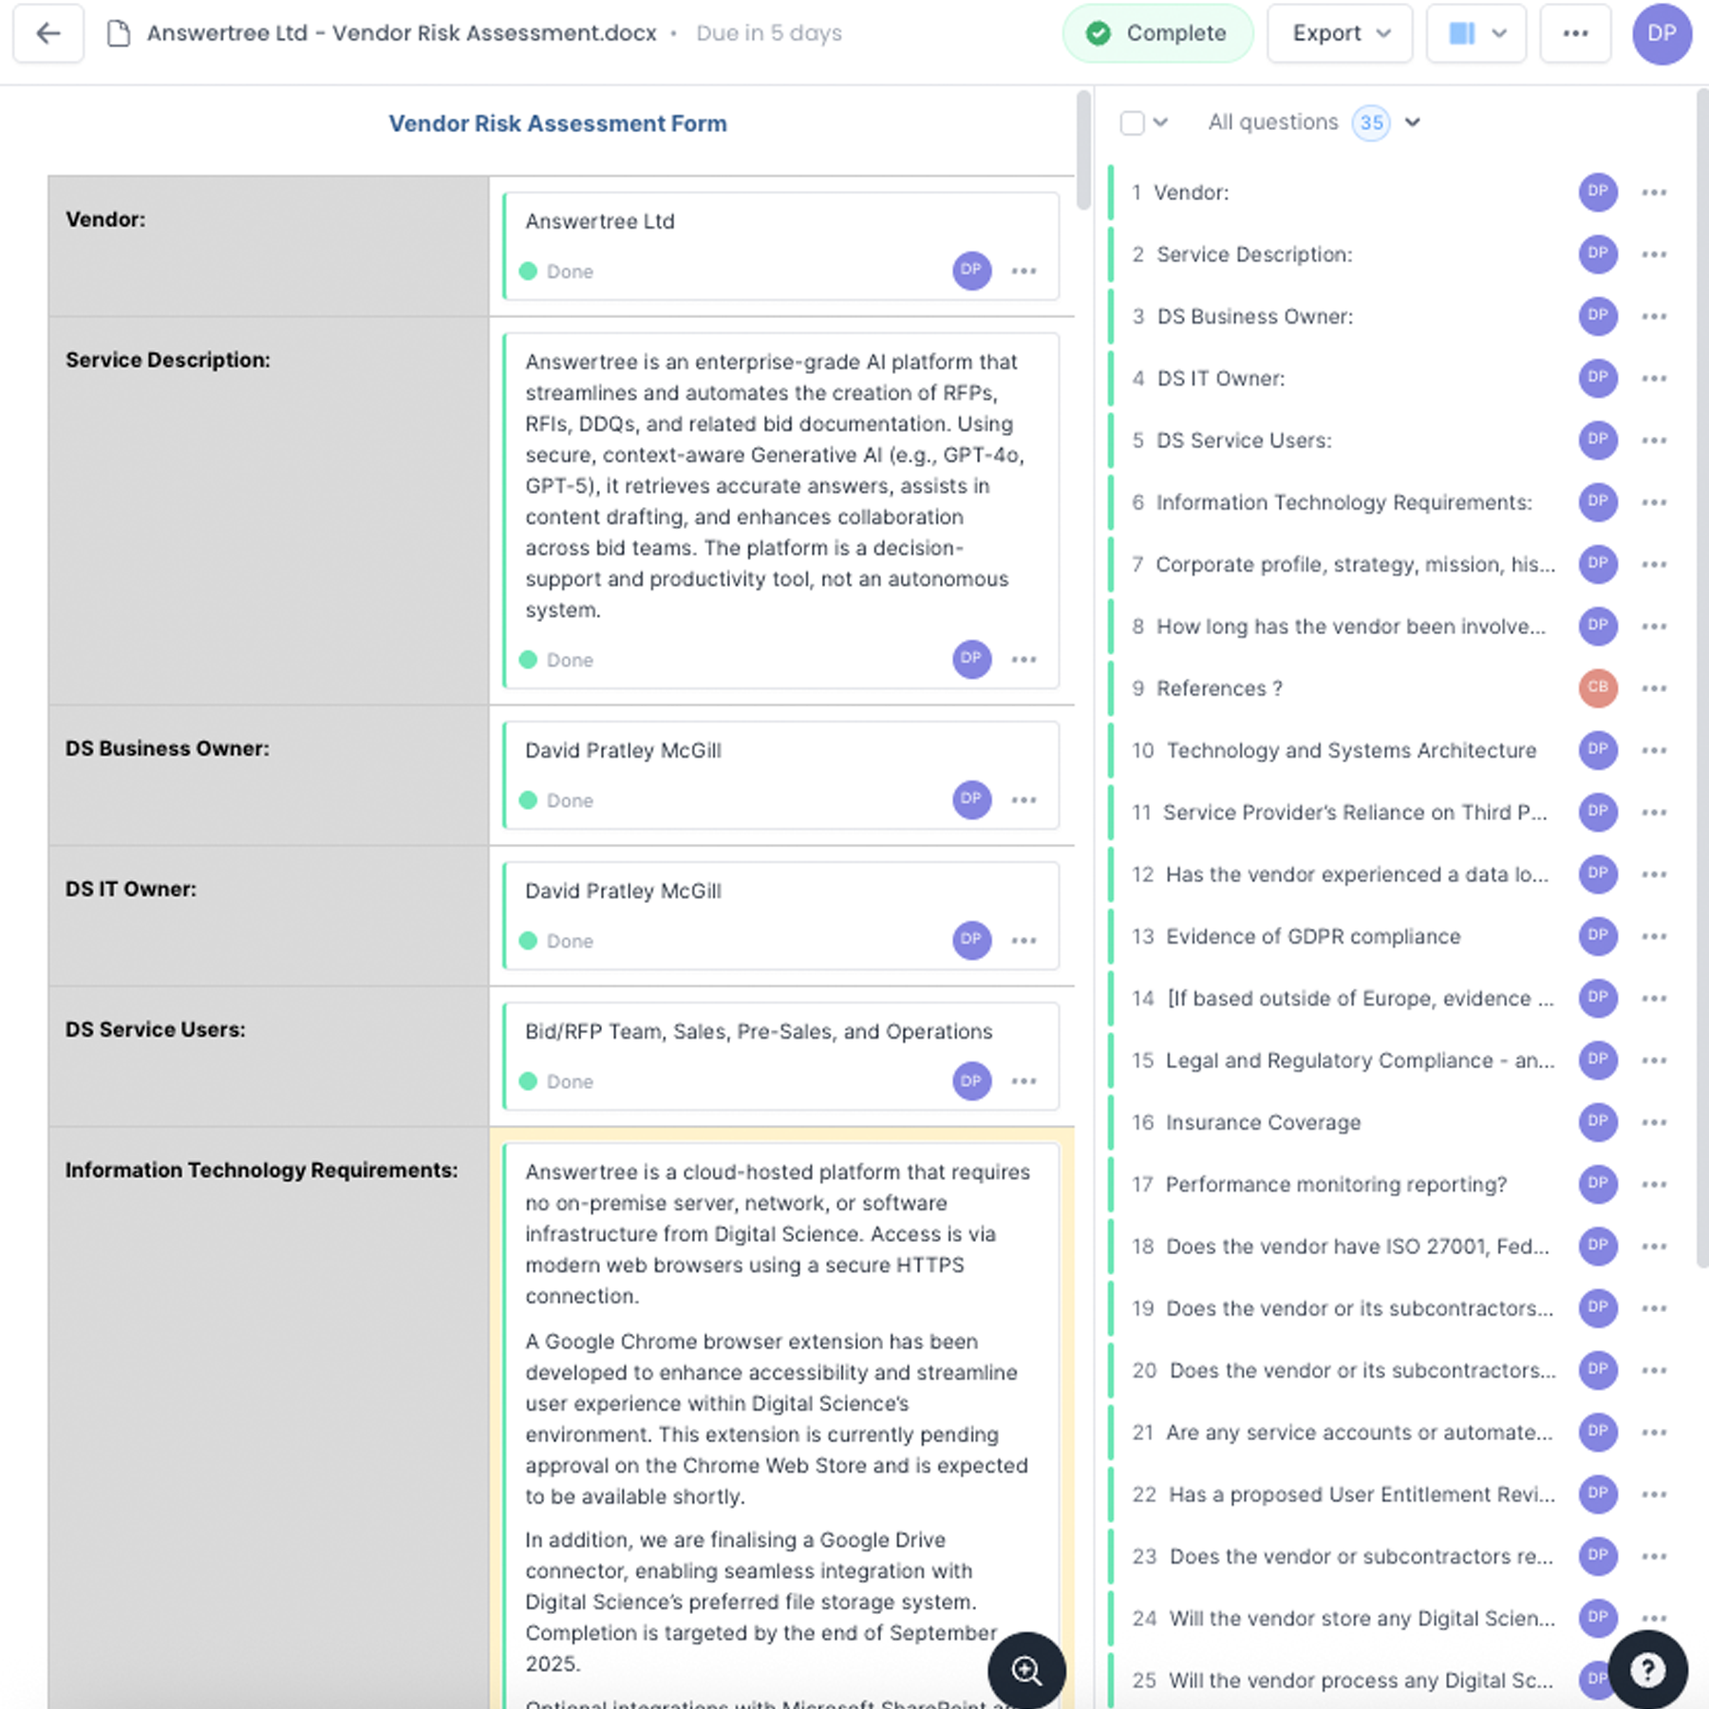1709x1709 pixels.
Task: Open ellipsis for question 1 Vendor
Action: click(1654, 193)
